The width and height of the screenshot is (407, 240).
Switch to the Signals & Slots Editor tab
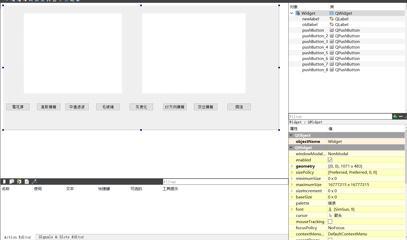pyautogui.click(x=61, y=237)
